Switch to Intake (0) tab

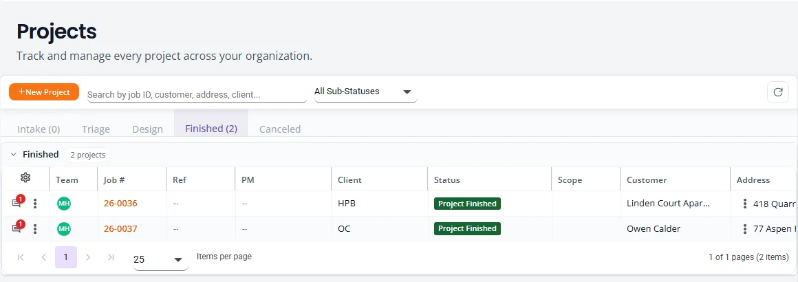[39, 129]
